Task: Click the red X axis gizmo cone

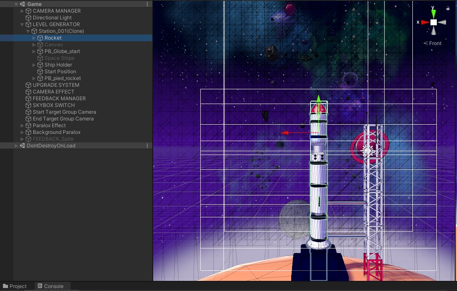Action: 425,22
